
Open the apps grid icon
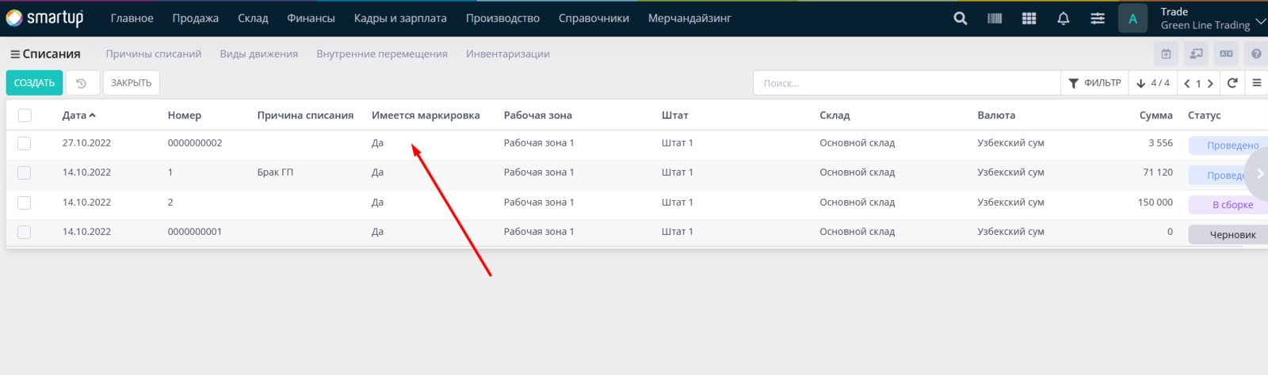pos(1029,18)
